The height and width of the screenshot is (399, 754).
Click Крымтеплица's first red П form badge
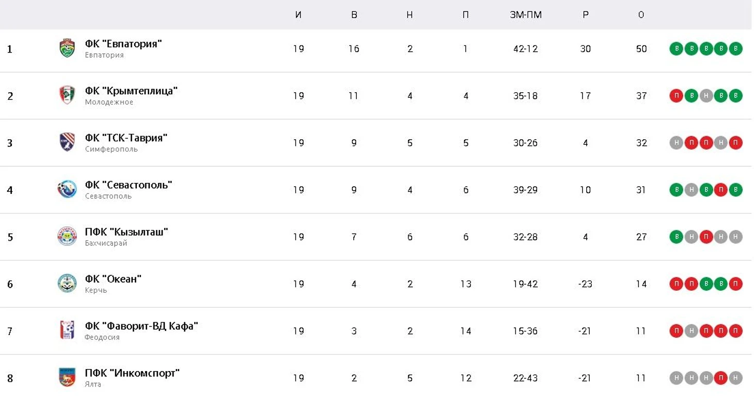tap(676, 96)
